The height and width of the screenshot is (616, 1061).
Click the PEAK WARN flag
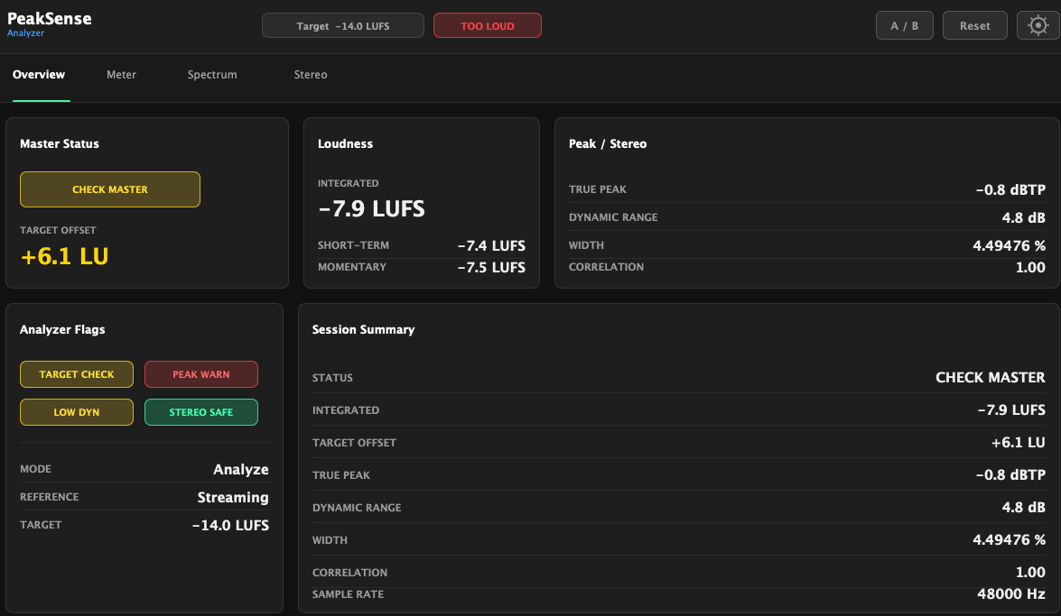click(x=201, y=374)
